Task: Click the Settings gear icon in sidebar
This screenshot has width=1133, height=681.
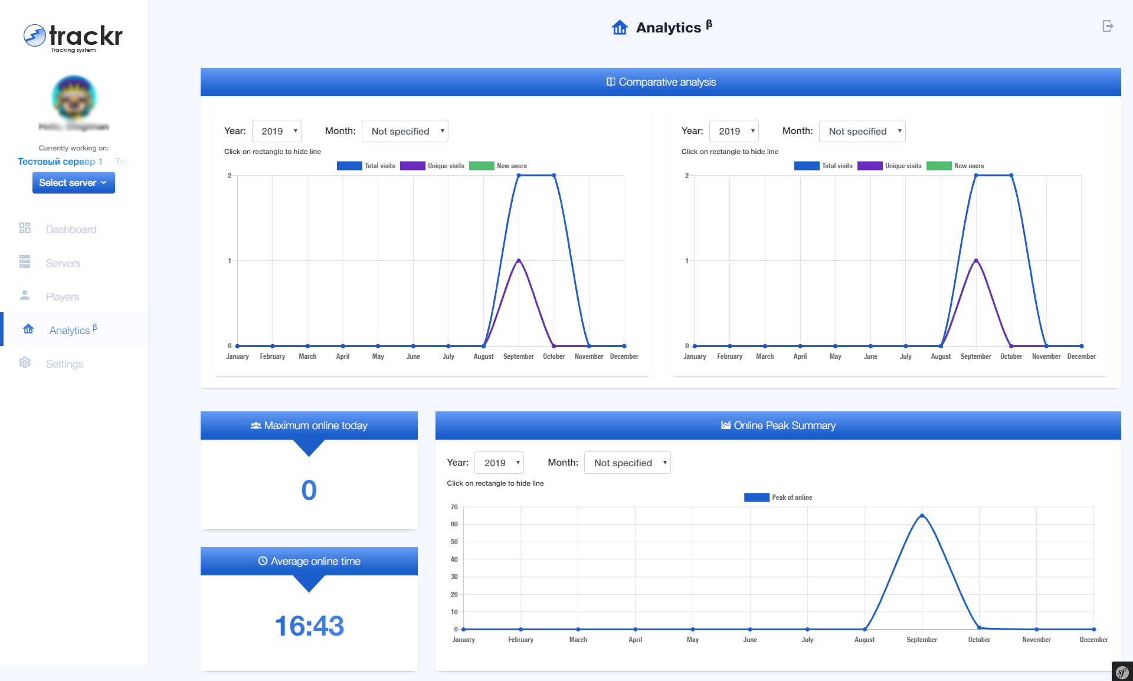Action: 25,363
